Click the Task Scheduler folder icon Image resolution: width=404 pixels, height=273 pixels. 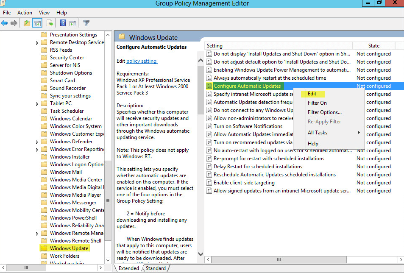click(x=45, y=111)
